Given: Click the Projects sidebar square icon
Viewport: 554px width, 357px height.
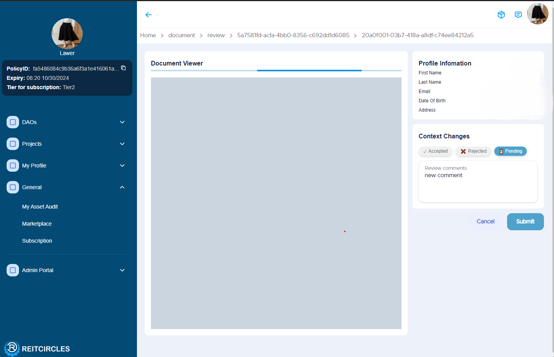Looking at the screenshot, I should (x=13, y=144).
